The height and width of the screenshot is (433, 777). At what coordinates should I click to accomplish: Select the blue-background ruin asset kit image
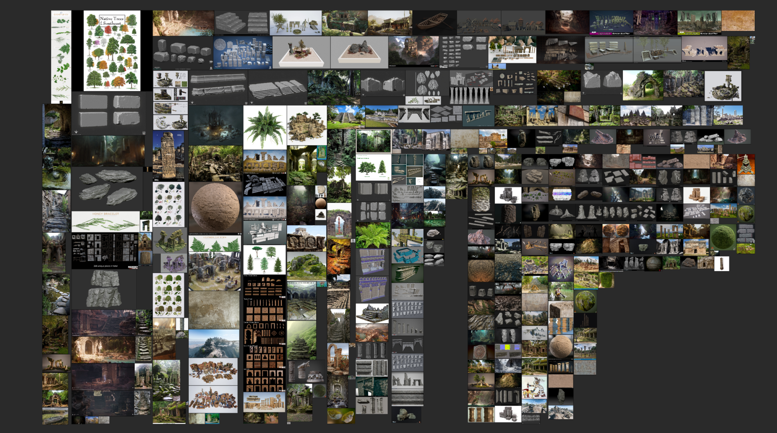coord(243,53)
